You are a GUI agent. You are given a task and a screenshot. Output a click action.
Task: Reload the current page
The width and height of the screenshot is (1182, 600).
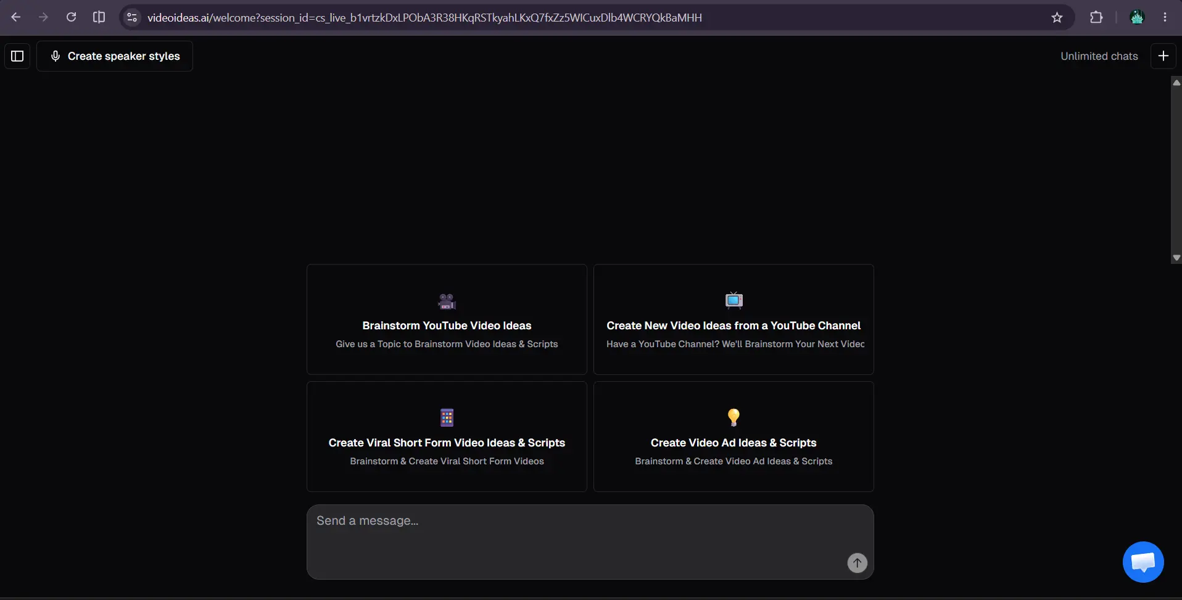(71, 17)
